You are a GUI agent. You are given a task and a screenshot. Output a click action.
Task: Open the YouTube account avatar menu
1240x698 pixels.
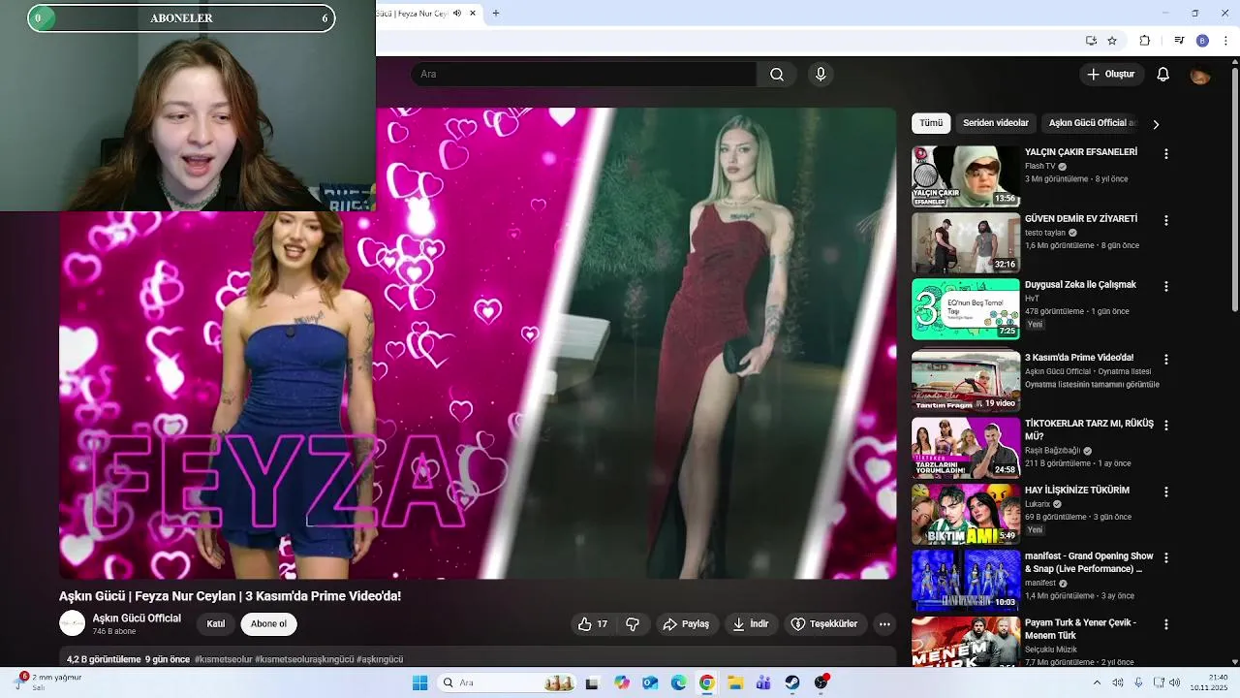click(x=1200, y=75)
